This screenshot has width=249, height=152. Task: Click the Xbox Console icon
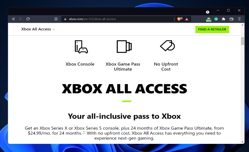81,47
